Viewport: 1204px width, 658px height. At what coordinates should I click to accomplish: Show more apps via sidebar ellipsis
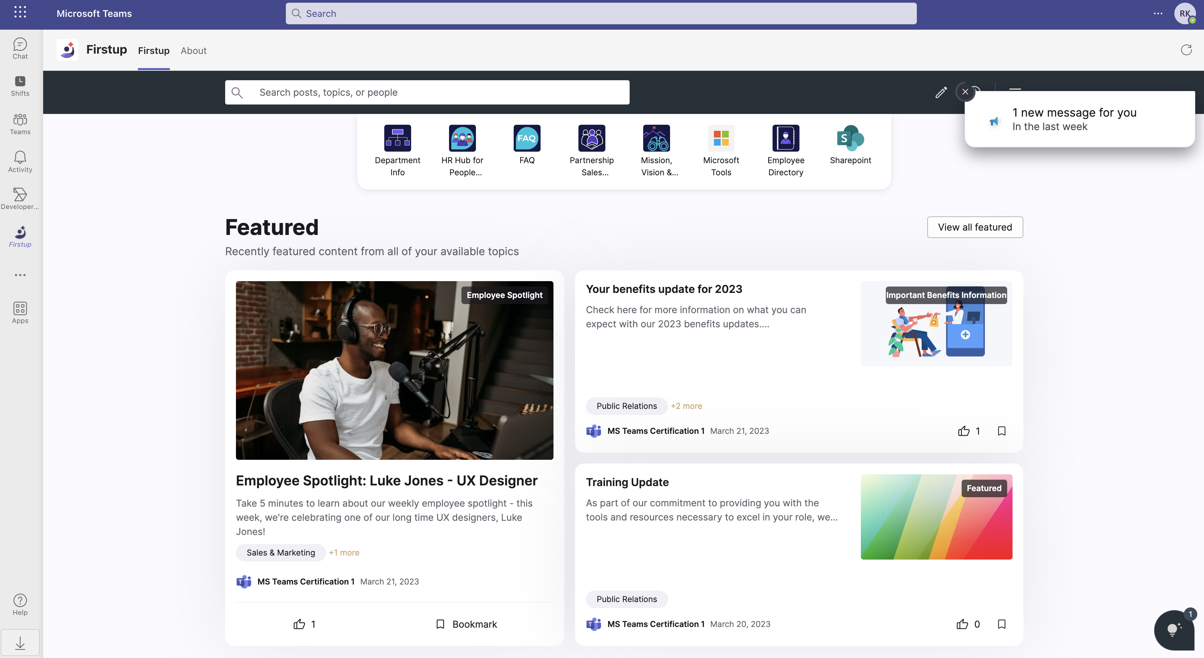[20, 275]
